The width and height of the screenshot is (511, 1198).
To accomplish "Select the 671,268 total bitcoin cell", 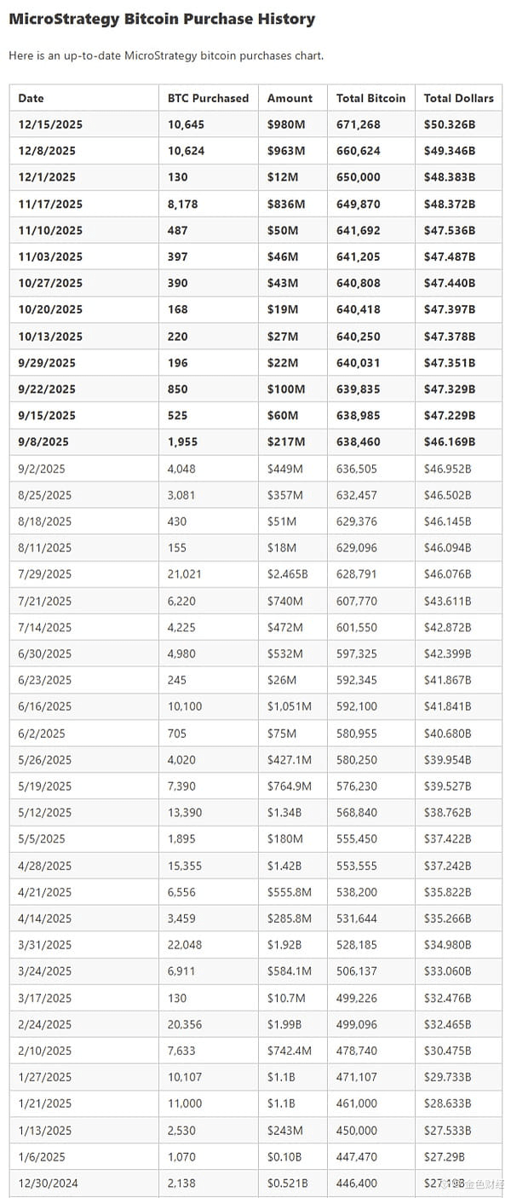I will [x=359, y=124].
